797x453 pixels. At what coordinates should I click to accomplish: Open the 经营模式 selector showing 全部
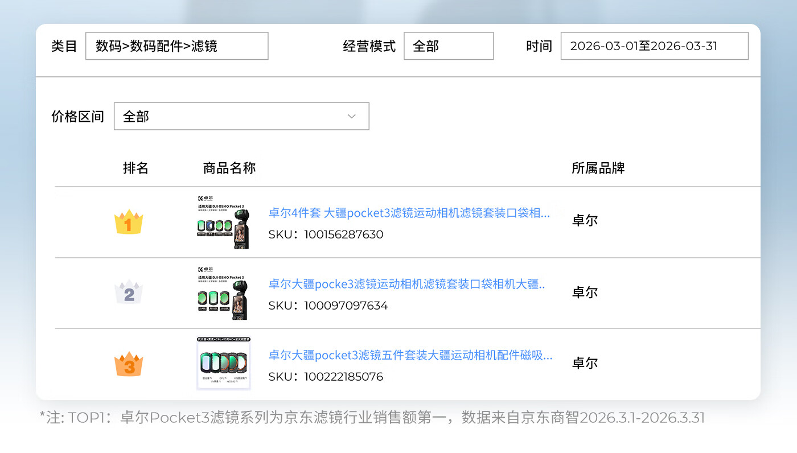click(449, 46)
